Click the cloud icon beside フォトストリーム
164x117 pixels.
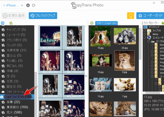pos(3,92)
